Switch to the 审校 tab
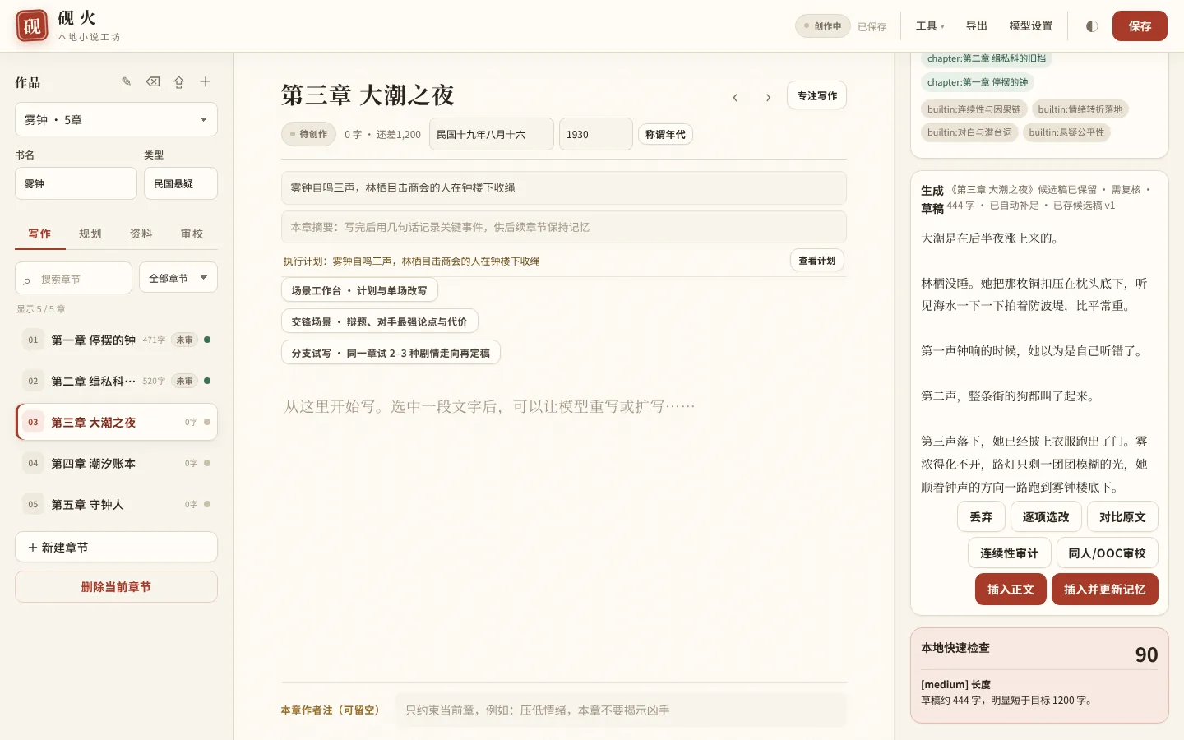This screenshot has width=1184, height=740. click(192, 234)
